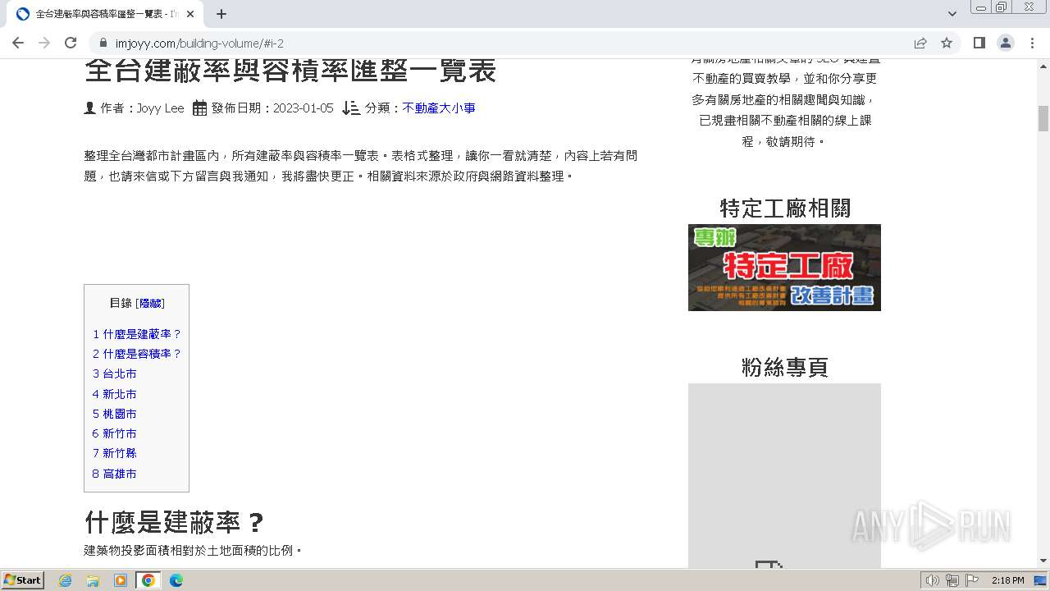Viewport: 1050px width, 591px height.
Task: Go back to the previous page
Action: [18, 43]
